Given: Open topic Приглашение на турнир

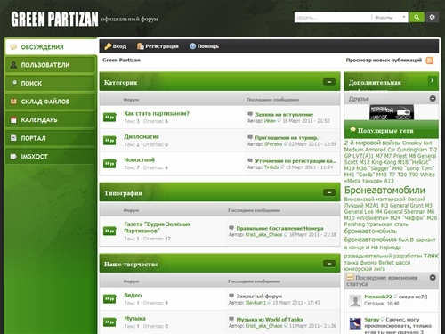Looking at the screenshot, I should tap(287, 138).
